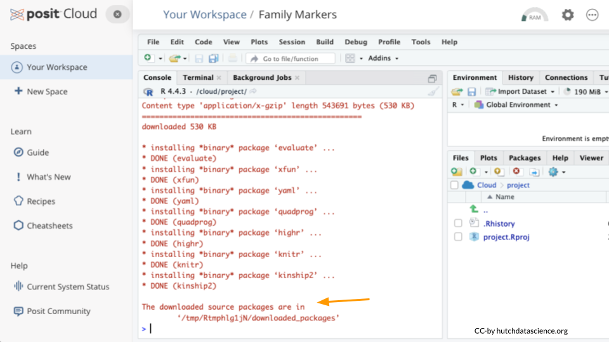Open the Addins dropdown

click(383, 58)
